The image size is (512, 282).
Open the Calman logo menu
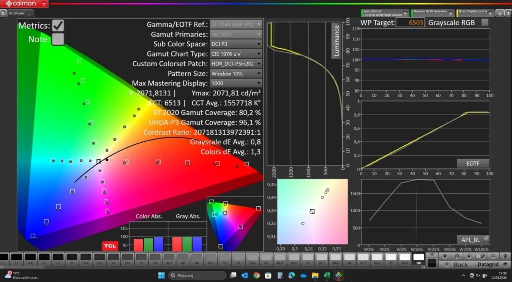pyautogui.click(x=24, y=4)
